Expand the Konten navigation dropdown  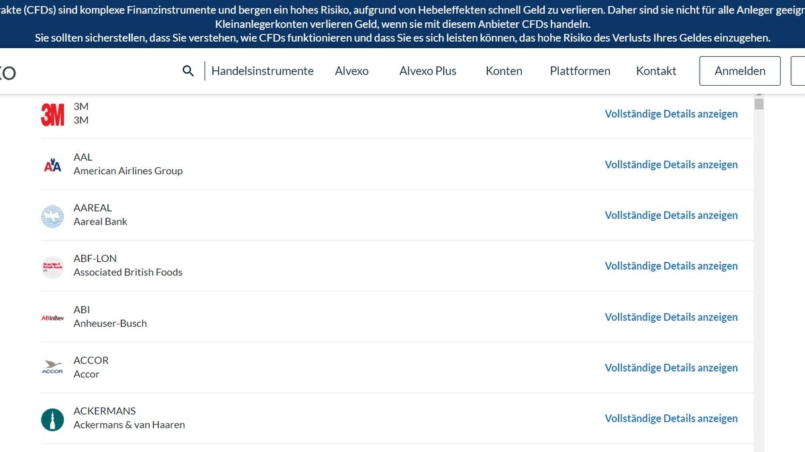click(504, 70)
